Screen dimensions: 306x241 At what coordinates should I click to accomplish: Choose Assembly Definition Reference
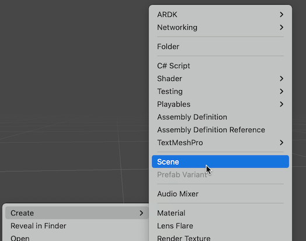click(x=220, y=130)
